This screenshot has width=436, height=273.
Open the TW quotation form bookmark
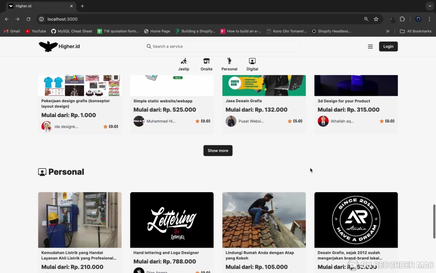pyautogui.click(x=118, y=31)
